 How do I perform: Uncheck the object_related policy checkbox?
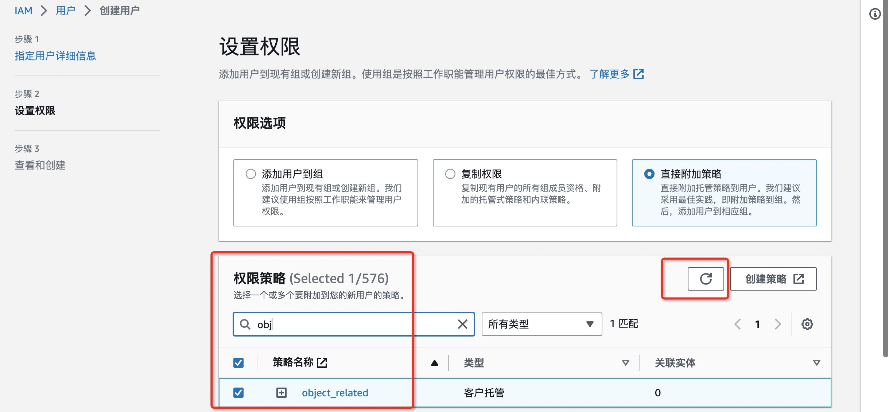point(238,393)
